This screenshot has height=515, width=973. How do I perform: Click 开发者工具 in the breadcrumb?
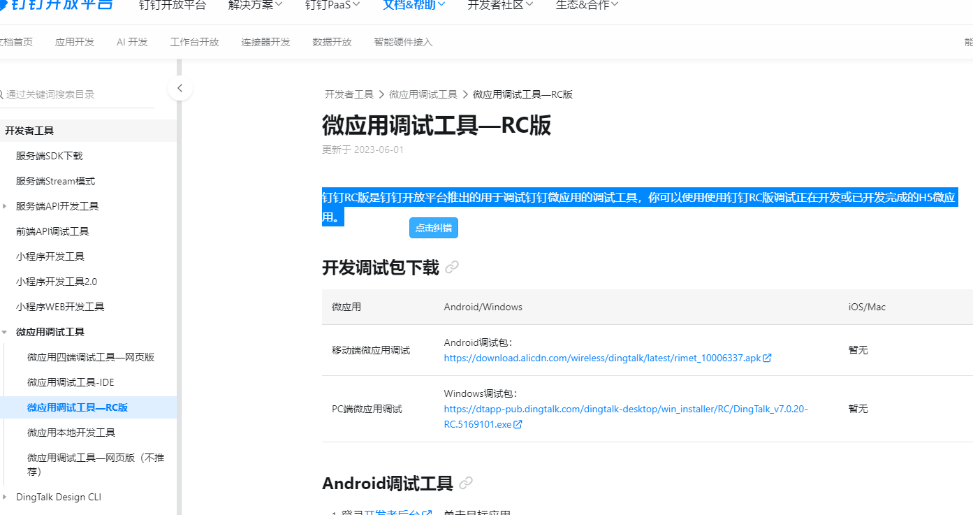(349, 94)
